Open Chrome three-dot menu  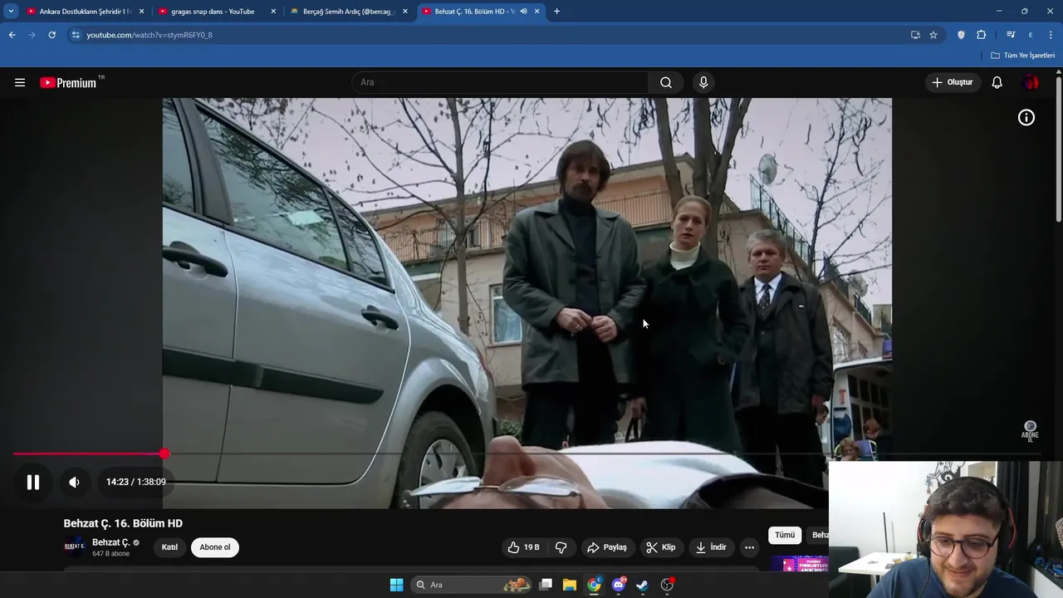pos(1051,35)
